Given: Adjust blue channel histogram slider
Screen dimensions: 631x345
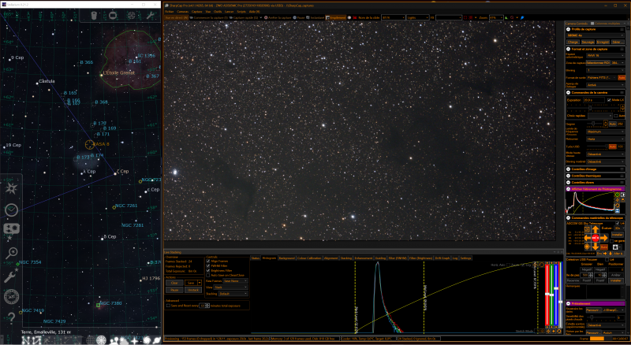Looking at the screenshot, I should [556, 288].
